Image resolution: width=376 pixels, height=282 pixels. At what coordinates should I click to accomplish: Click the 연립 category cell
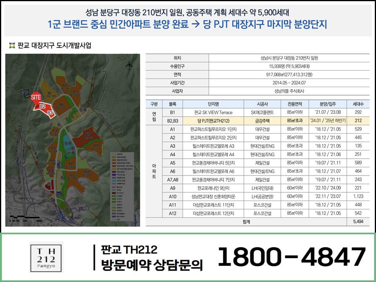click(154, 117)
